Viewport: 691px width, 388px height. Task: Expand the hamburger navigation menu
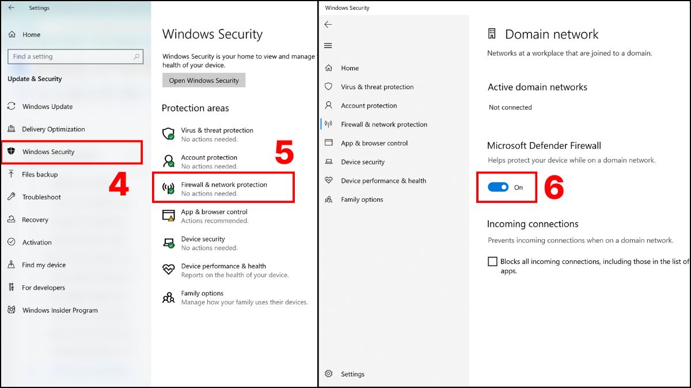(328, 45)
